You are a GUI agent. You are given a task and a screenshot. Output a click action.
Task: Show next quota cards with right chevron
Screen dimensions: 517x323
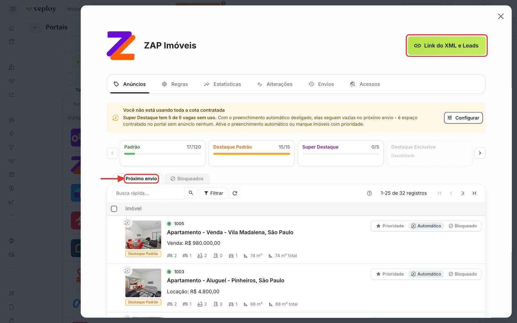[480, 153]
